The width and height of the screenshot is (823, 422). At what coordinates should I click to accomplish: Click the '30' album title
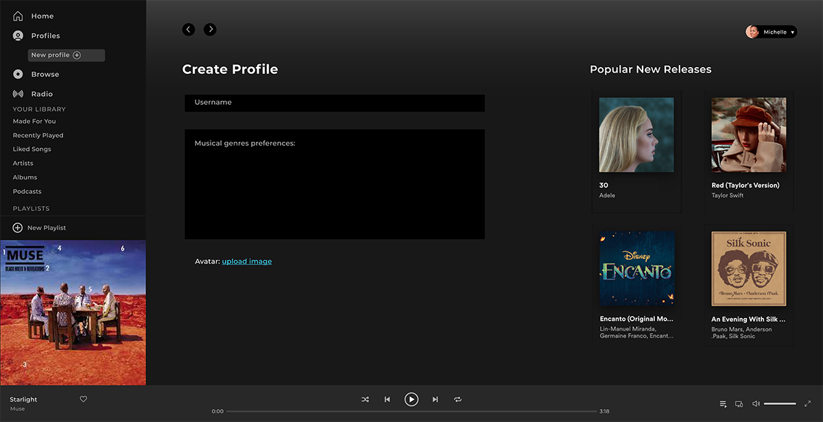click(604, 185)
